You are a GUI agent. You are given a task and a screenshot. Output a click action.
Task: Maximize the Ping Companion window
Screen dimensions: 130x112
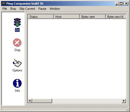pos(121,4)
